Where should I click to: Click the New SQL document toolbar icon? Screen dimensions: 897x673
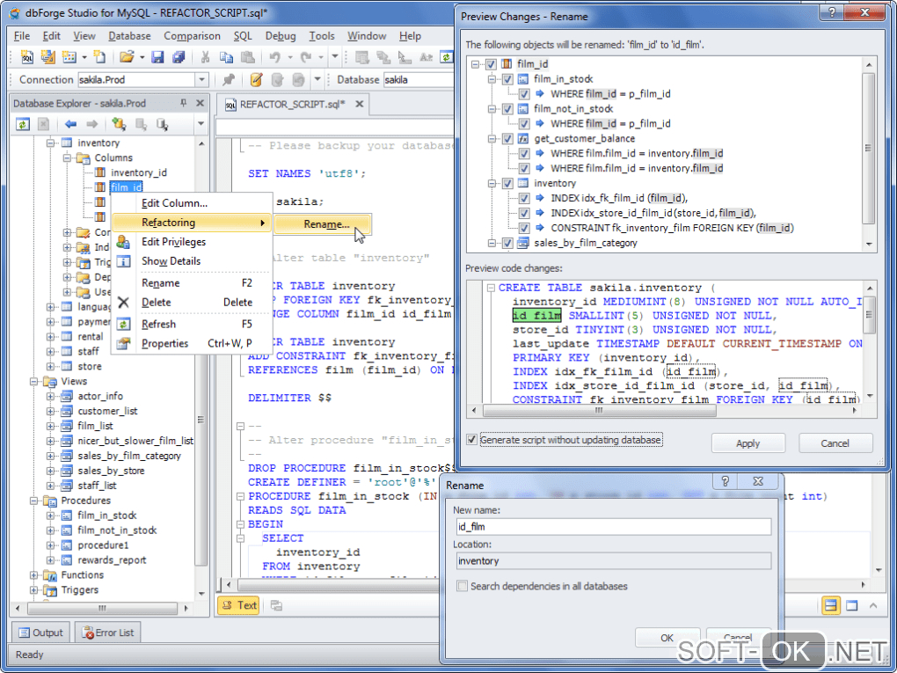coord(27,57)
